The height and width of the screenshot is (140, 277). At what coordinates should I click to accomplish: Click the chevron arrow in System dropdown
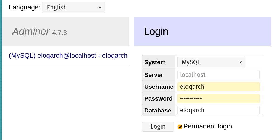pyautogui.click(x=240, y=62)
